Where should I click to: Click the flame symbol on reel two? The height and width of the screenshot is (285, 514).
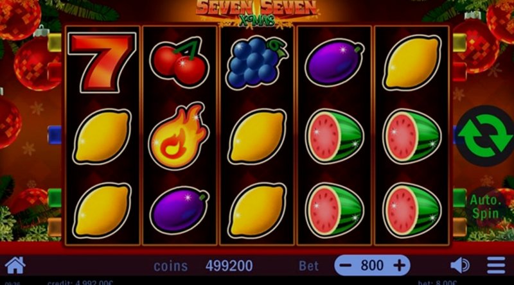179,135
